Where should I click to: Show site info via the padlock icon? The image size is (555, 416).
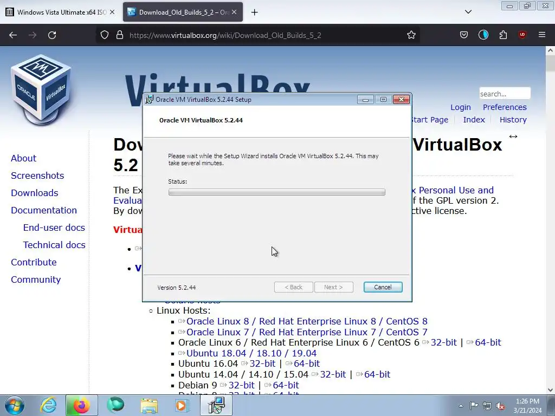tap(120, 35)
